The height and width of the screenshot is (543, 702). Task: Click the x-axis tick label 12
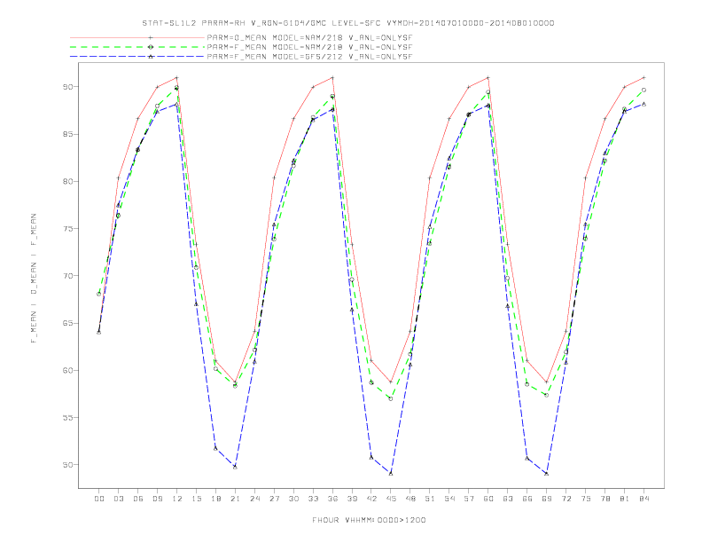[x=177, y=499]
